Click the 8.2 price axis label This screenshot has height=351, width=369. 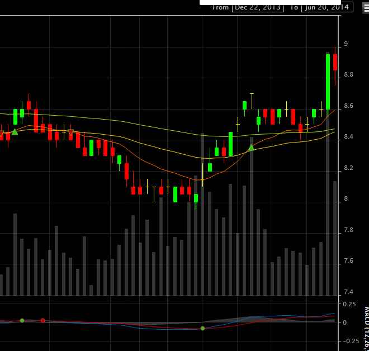[348, 168]
